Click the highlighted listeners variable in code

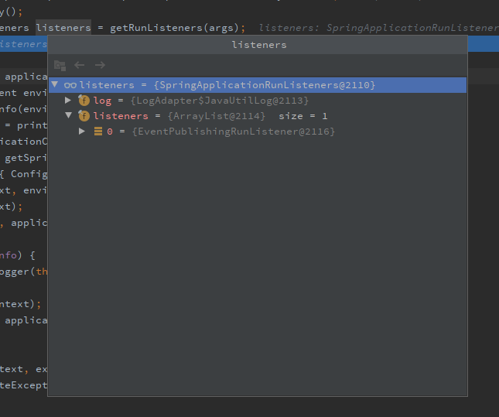(63, 28)
